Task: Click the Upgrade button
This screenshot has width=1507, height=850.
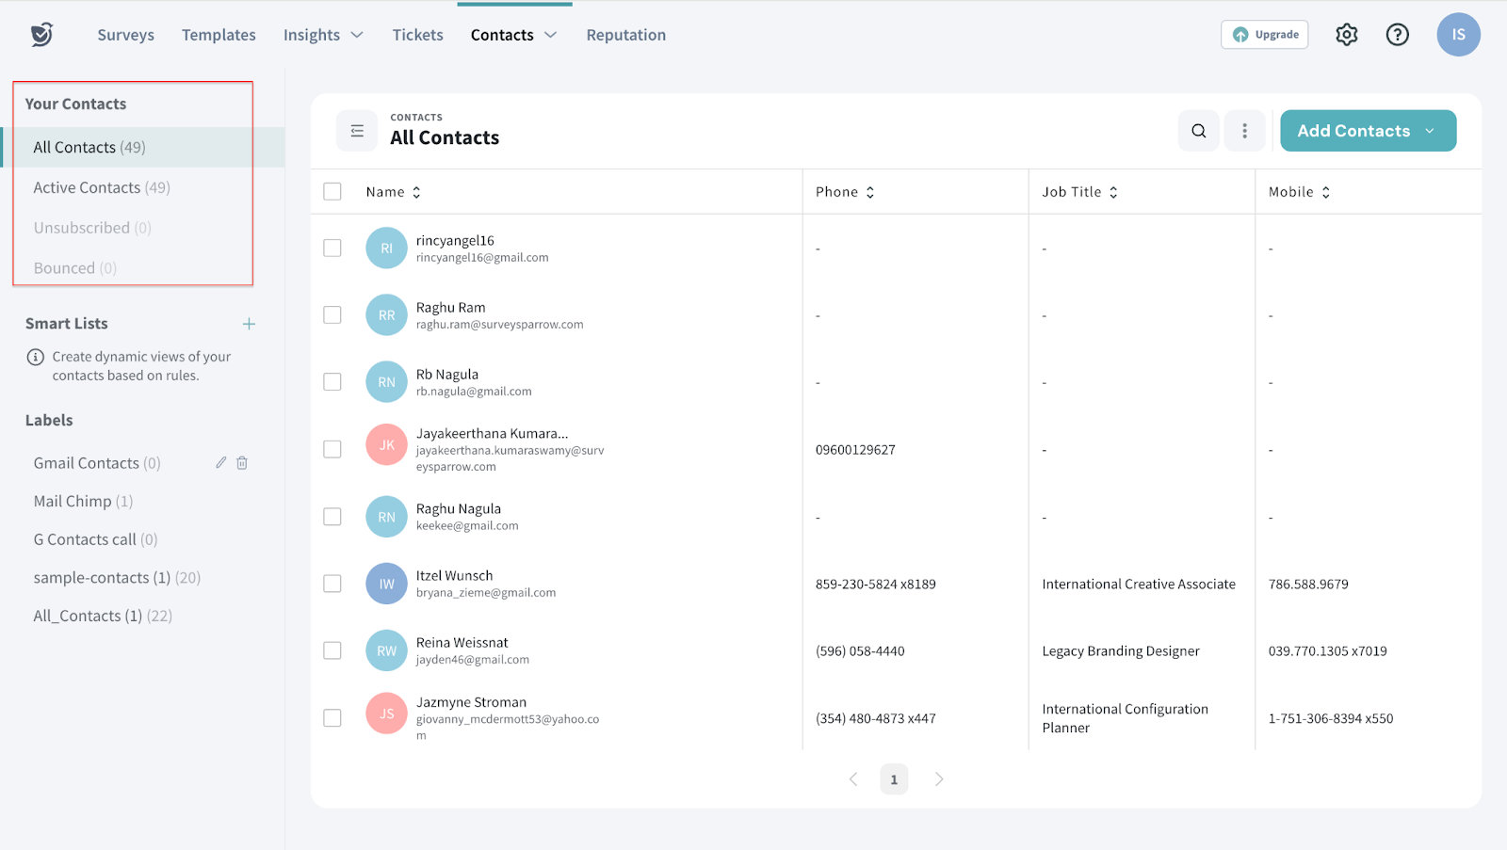Action: 1264,35
